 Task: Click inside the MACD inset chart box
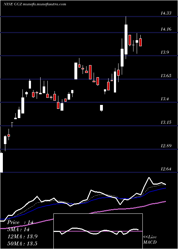(98, 231)
